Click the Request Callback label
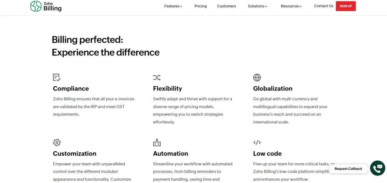Image resolution: width=387 pixels, height=183 pixels. [x=348, y=169]
